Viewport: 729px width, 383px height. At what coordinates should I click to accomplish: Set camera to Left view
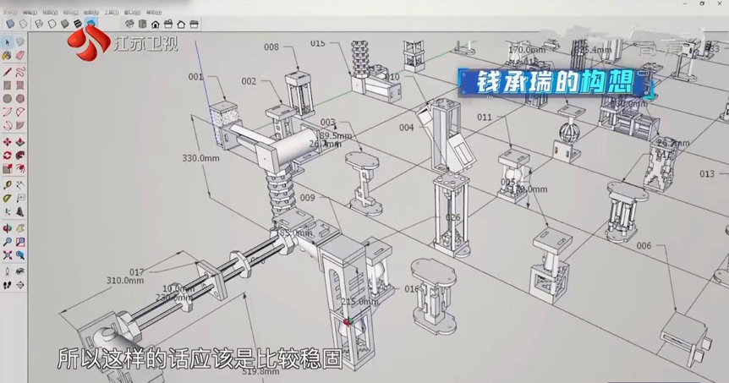tap(195, 24)
